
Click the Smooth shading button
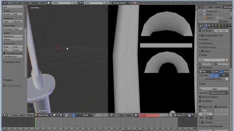[x=8, y=14]
